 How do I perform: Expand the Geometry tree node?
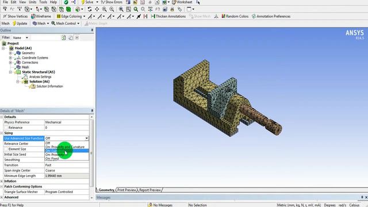[x=10, y=53]
